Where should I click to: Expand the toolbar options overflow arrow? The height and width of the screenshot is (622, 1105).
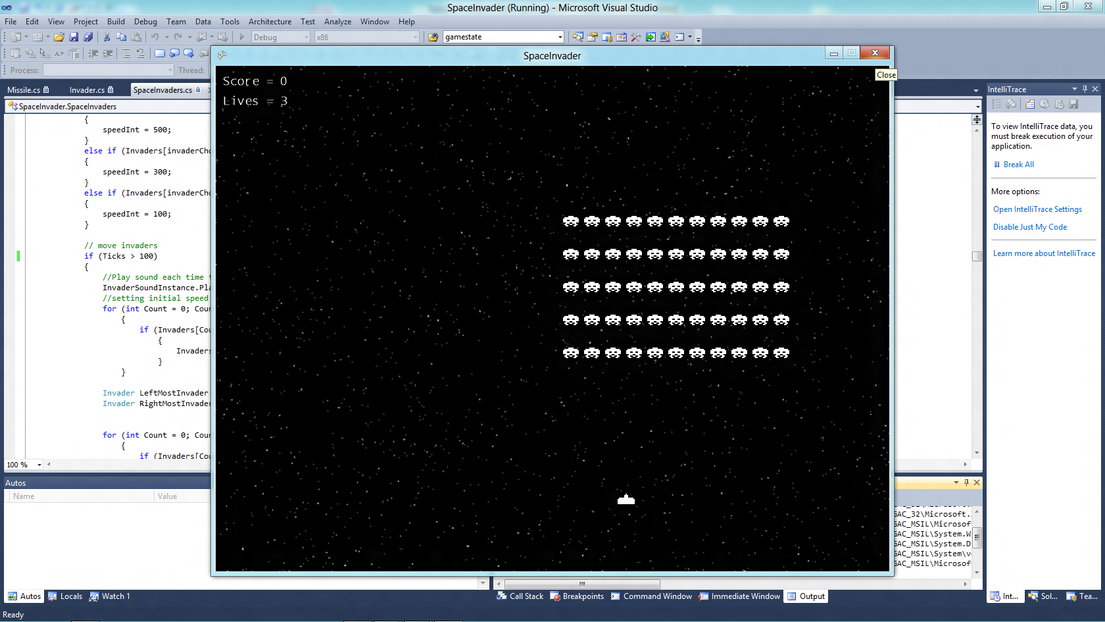(x=699, y=38)
